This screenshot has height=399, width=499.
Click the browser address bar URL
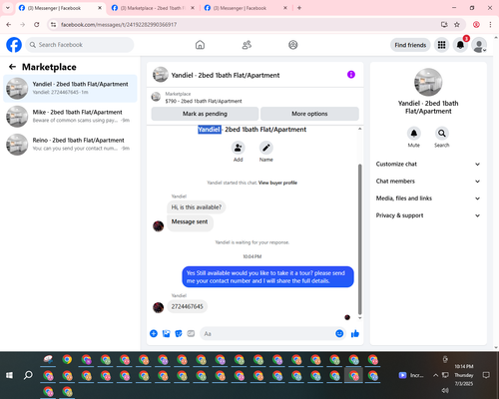[x=119, y=25]
